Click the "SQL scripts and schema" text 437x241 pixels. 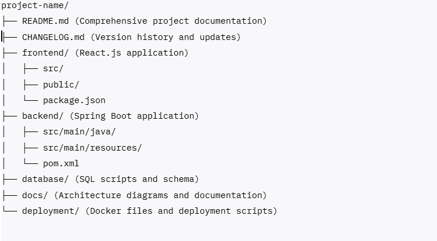137,179
